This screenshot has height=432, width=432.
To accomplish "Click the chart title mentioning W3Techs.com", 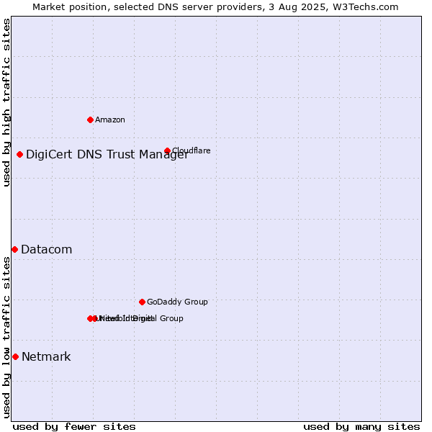I will tap(215, 7).
